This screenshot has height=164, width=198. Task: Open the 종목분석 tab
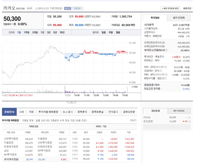point(82,112)
